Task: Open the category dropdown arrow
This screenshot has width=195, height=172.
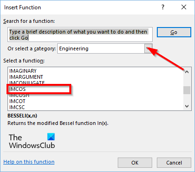Action: [148, 48]
